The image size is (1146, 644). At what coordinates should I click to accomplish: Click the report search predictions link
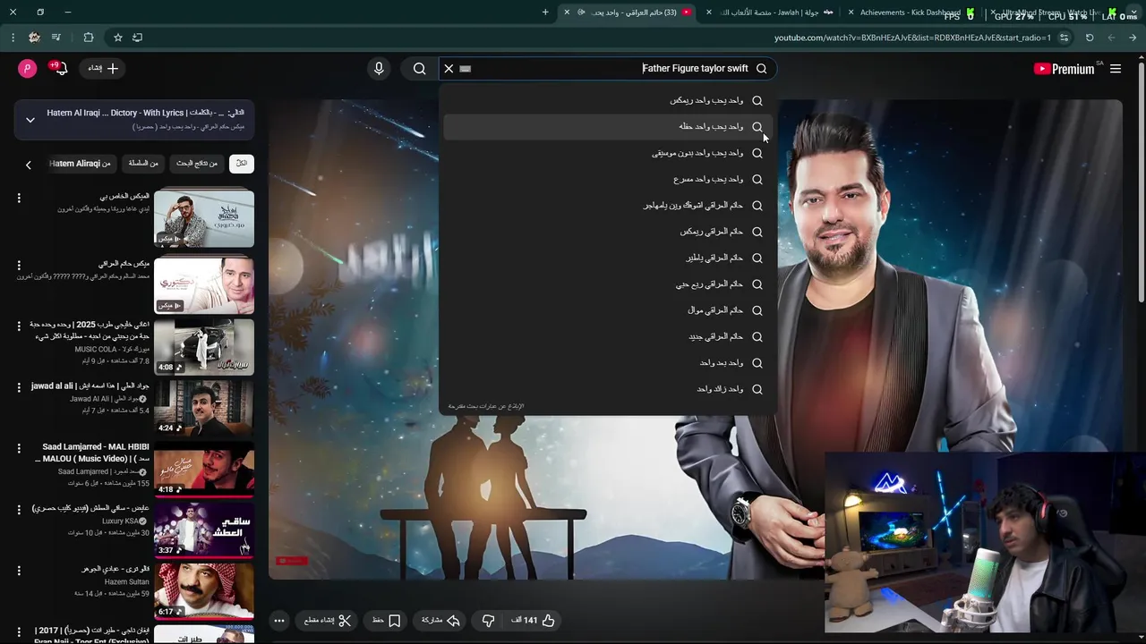pyautogui.click(x=485, y=406)
